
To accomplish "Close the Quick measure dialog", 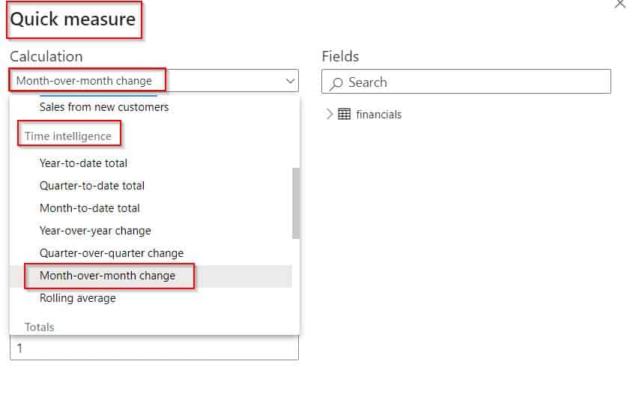I will 620,4.
